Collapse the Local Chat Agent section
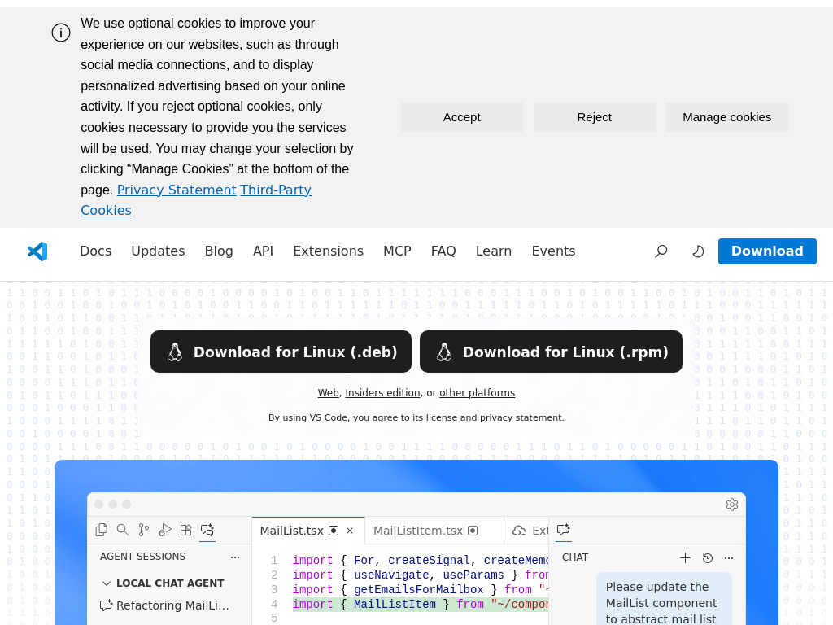Screen dimensions: 833x625 point(107,583)
